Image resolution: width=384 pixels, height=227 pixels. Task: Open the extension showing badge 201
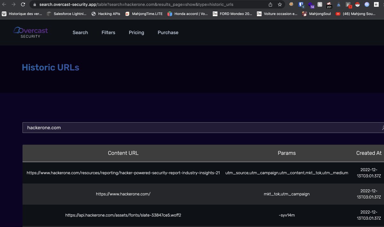(x=329, y=5)
